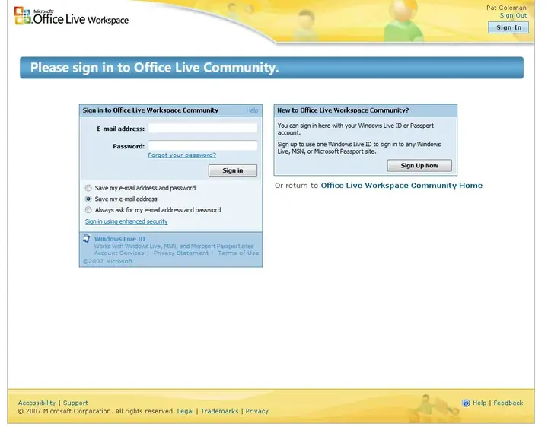
Task: Open Privacy Statement link
Action: (181, 253)
